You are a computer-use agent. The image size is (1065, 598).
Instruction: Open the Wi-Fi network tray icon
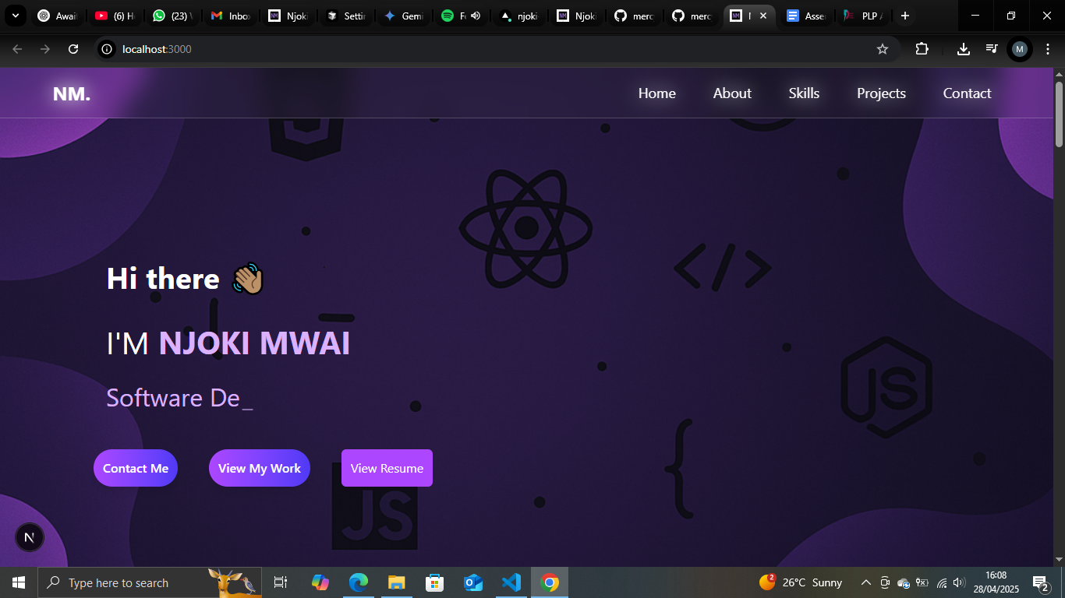(942, 582)
